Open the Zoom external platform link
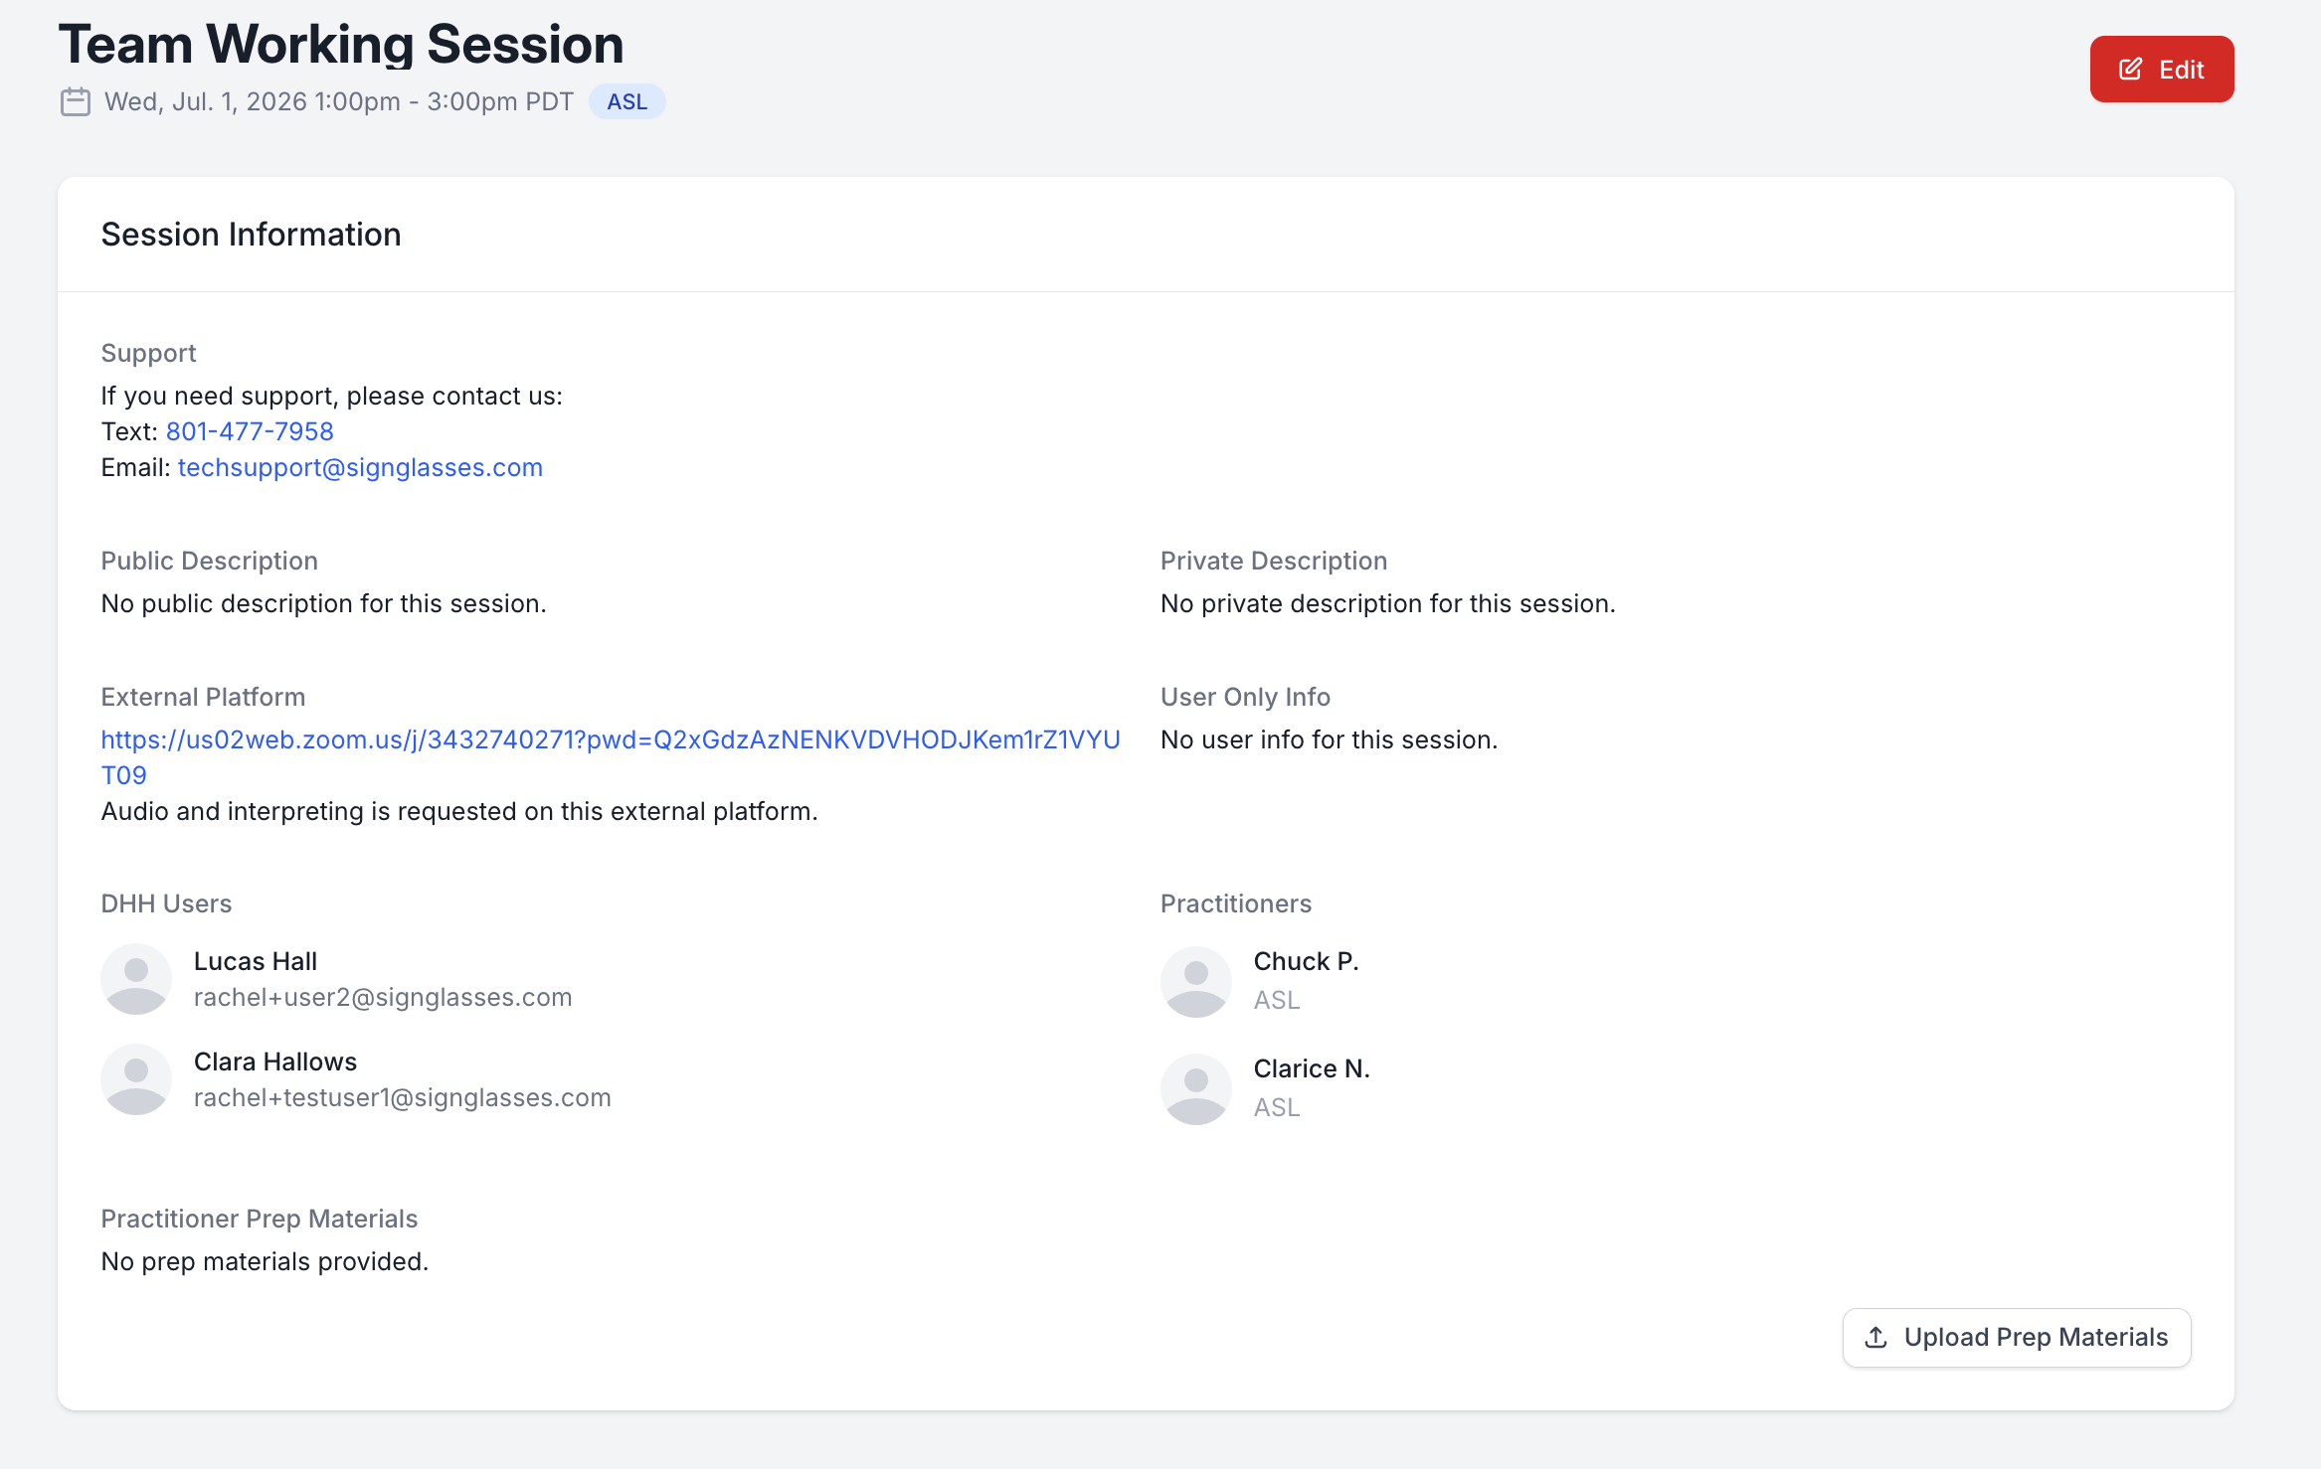This screenshot has width=2321, height=1469. coord(611,757)
